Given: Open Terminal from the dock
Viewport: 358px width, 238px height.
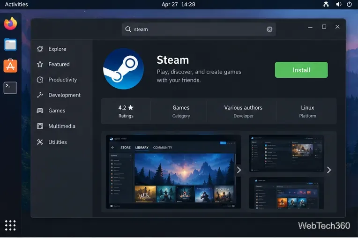Looking at the screenshot, I should pyautogui.click(x=10, y=88).
